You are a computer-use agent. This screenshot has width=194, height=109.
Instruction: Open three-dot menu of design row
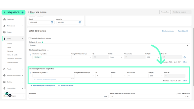pos(188,57)
